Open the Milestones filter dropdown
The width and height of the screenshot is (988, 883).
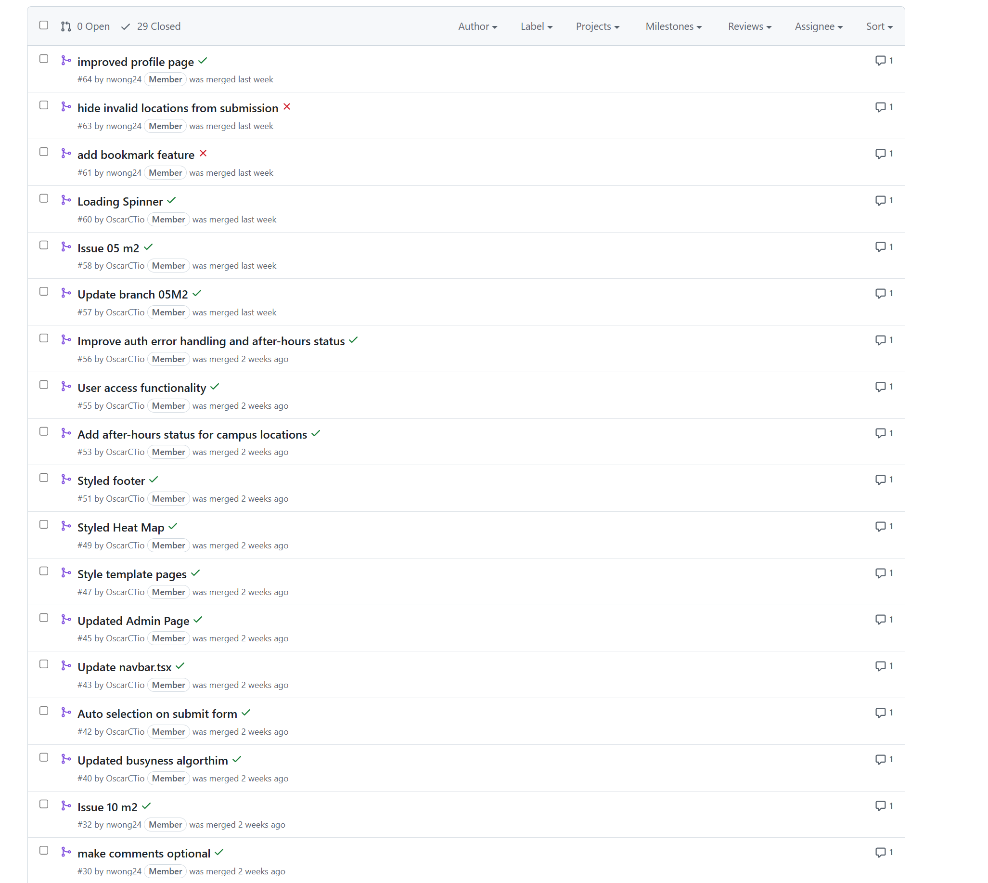pos(674,26)
